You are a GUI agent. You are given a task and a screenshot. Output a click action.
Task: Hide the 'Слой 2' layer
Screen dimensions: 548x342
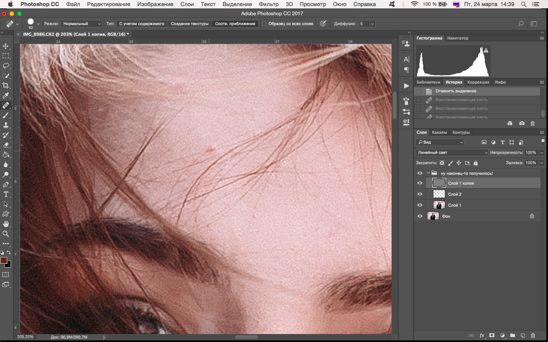pyautogui.click(x=420, y=194)
